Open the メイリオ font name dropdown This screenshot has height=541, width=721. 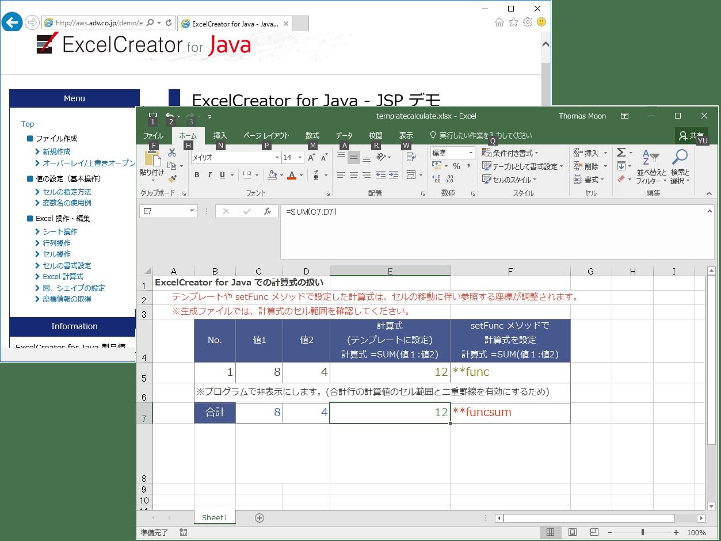tap(277, 157)
